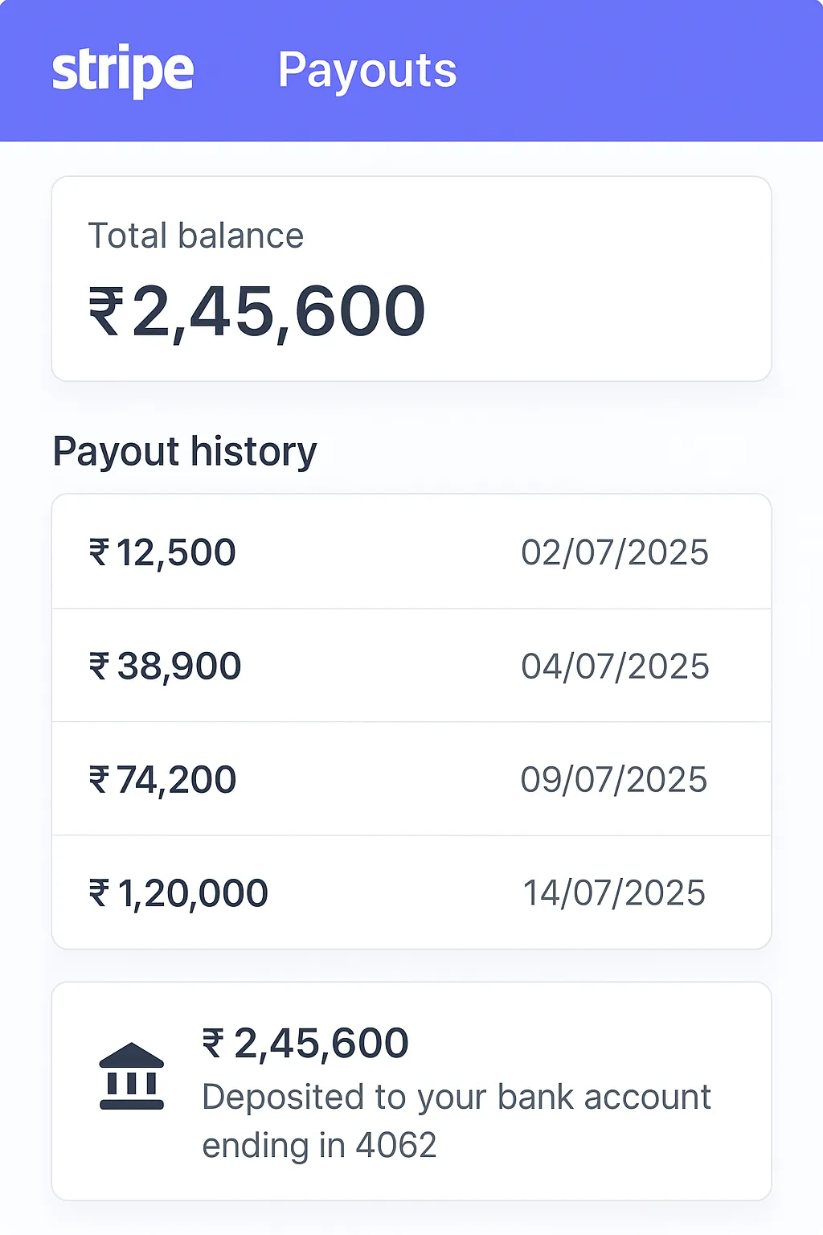
Task: Click the deposited ₹2,45,600 amount
Action: click(305, 1044)
